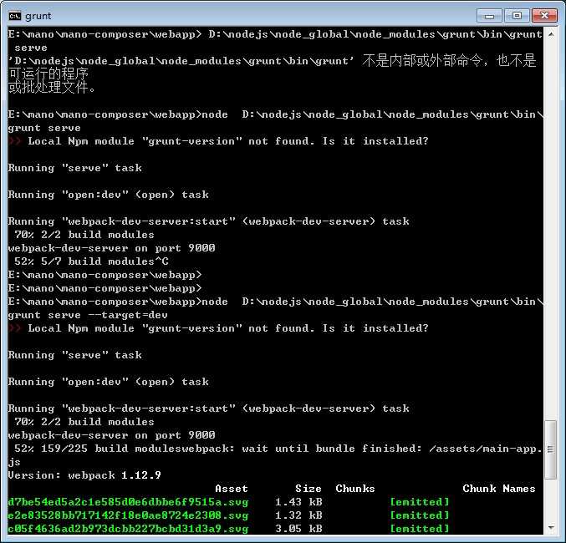
Task: Click the 'Chunk Names' column header
Action: [x=499, y=489]
